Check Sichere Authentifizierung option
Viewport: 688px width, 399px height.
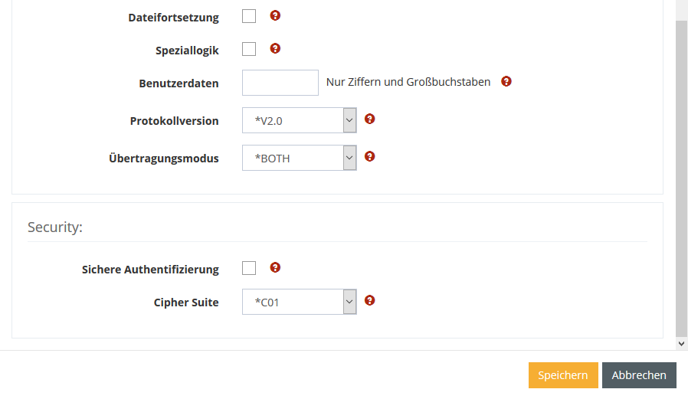point(249,268)
